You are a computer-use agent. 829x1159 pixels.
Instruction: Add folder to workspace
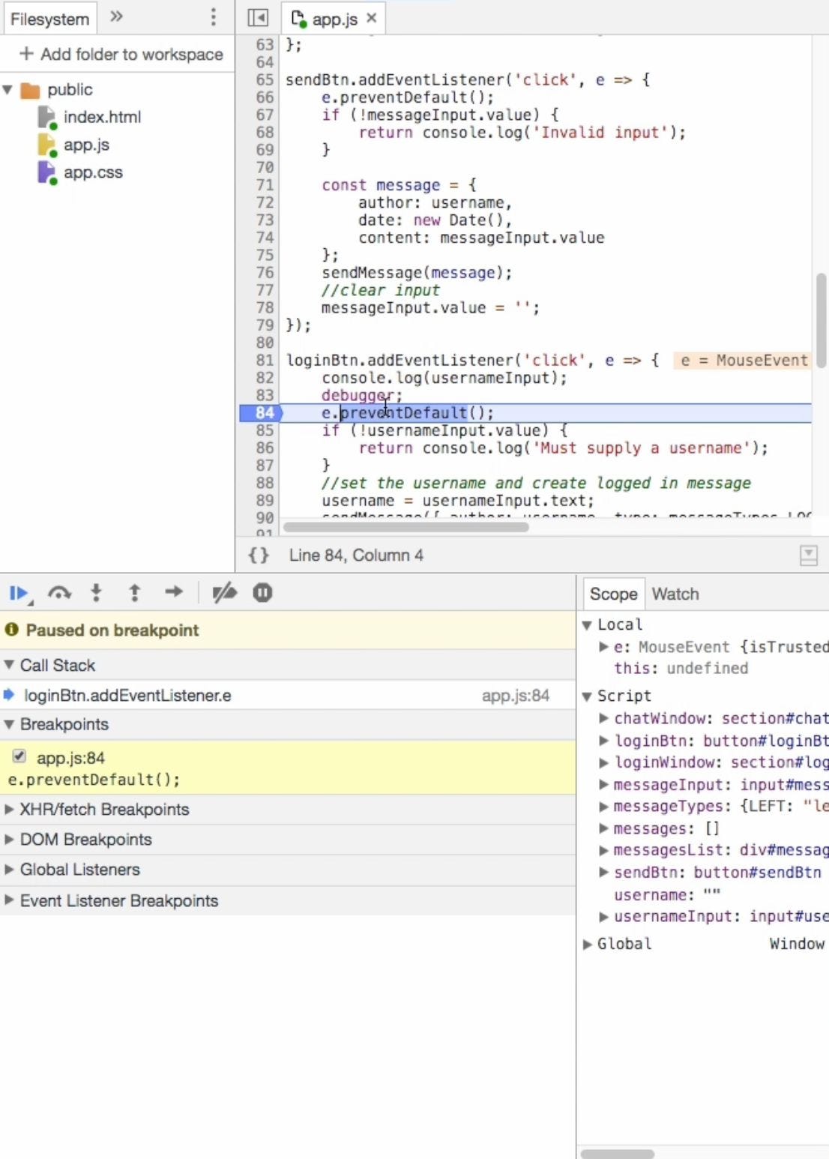pyautogui.click(x=121, y=54)
